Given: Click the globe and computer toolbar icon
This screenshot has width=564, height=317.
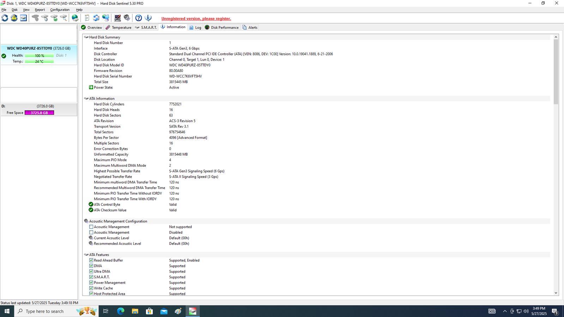Looking at the screenshot, I should (x=105, y=18).
